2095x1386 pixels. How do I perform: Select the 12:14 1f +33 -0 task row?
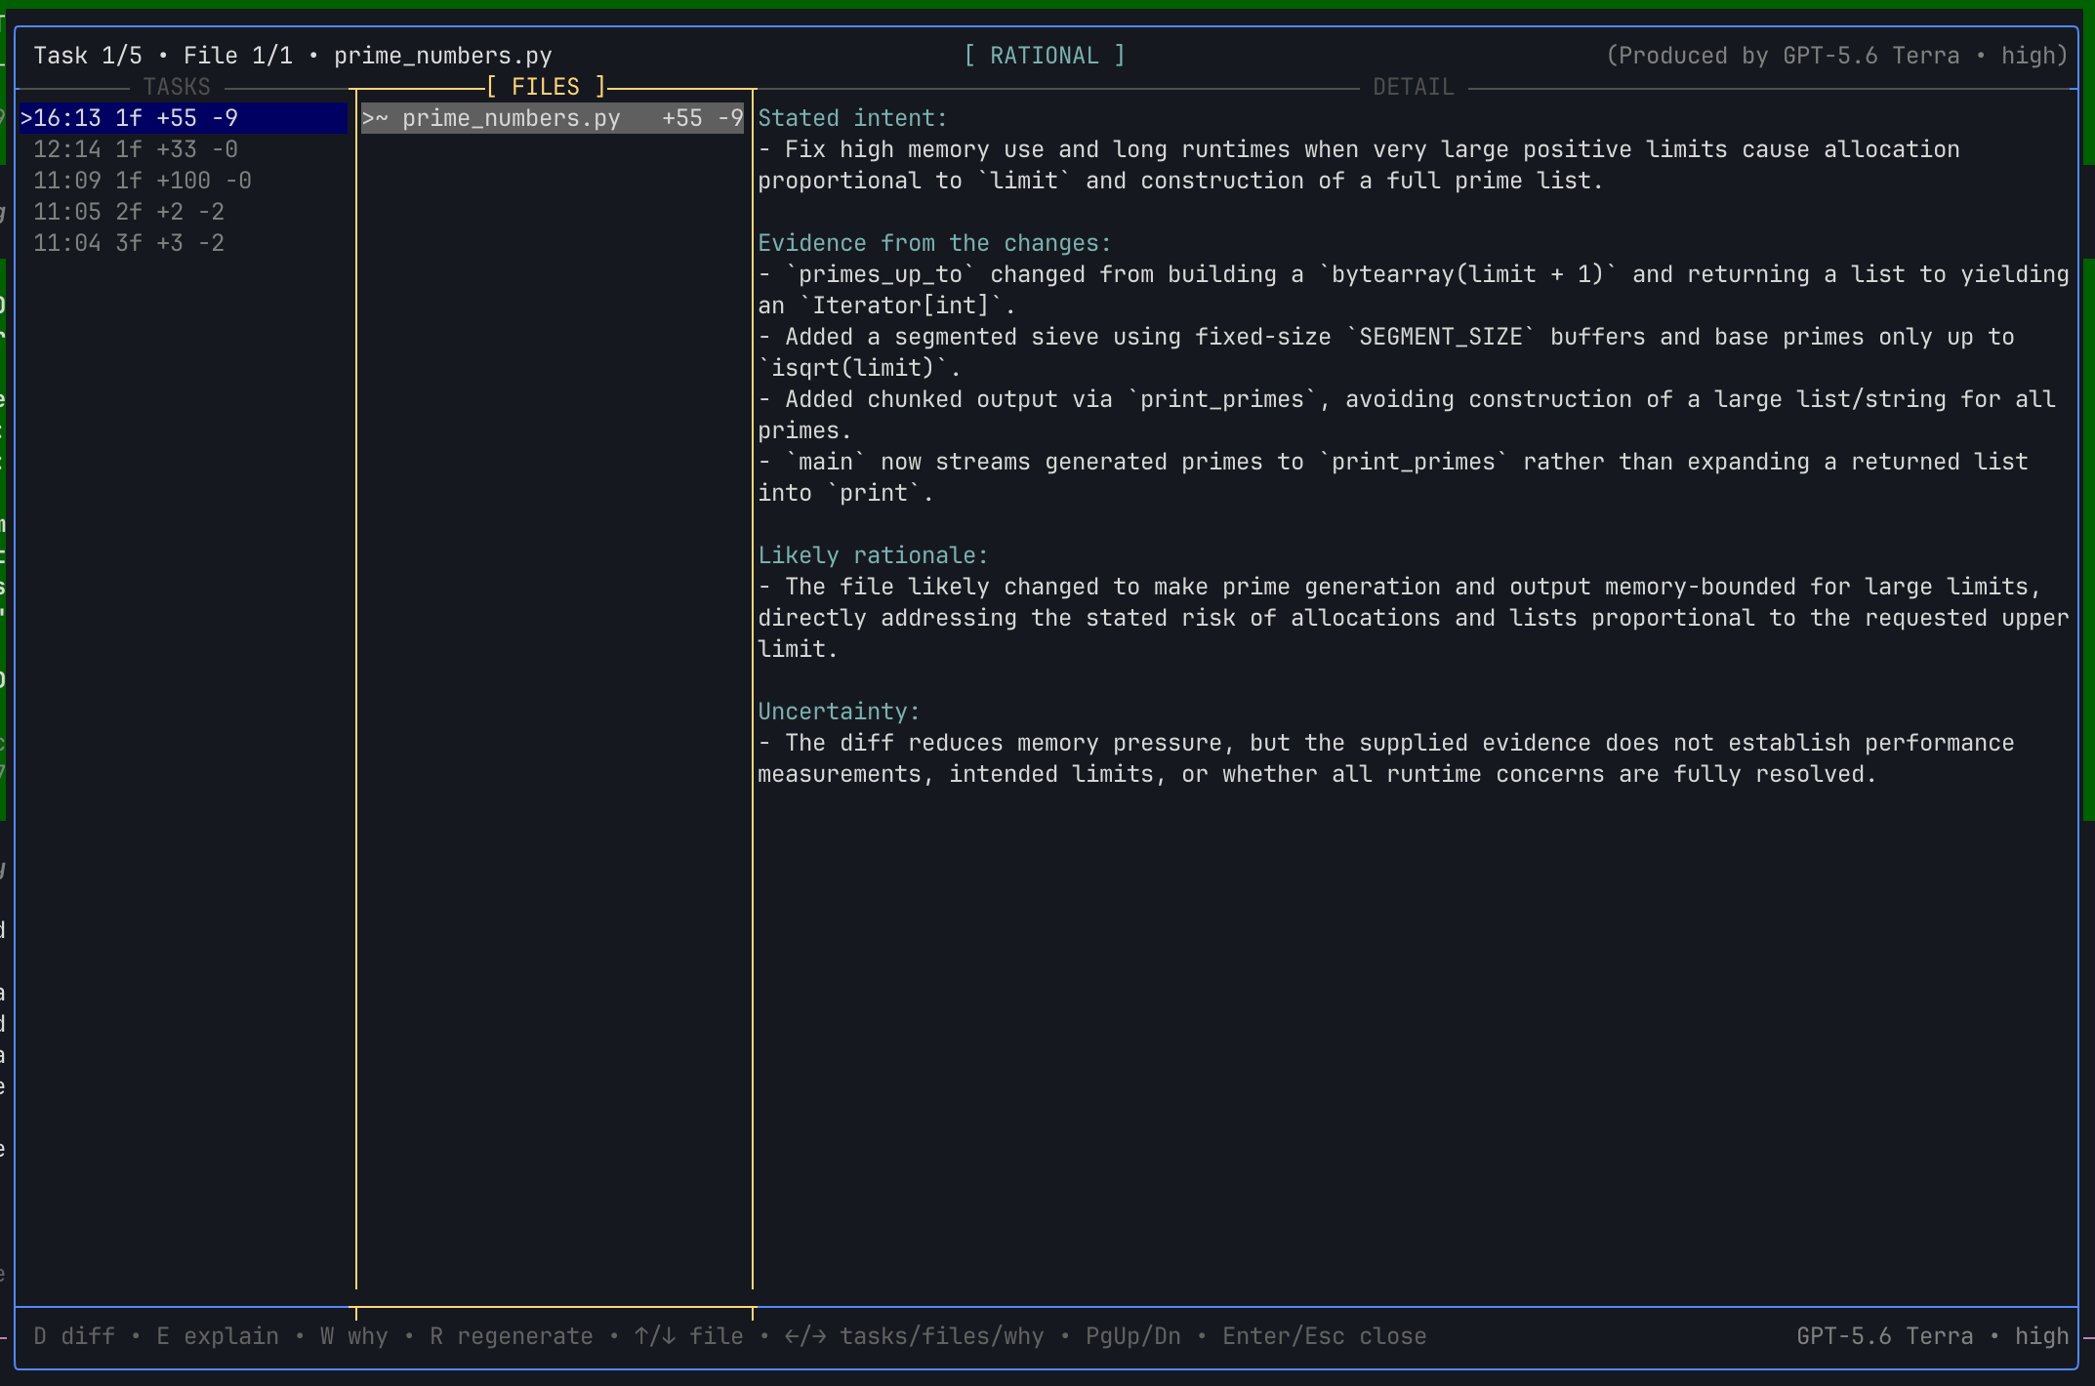pos(183,149)
